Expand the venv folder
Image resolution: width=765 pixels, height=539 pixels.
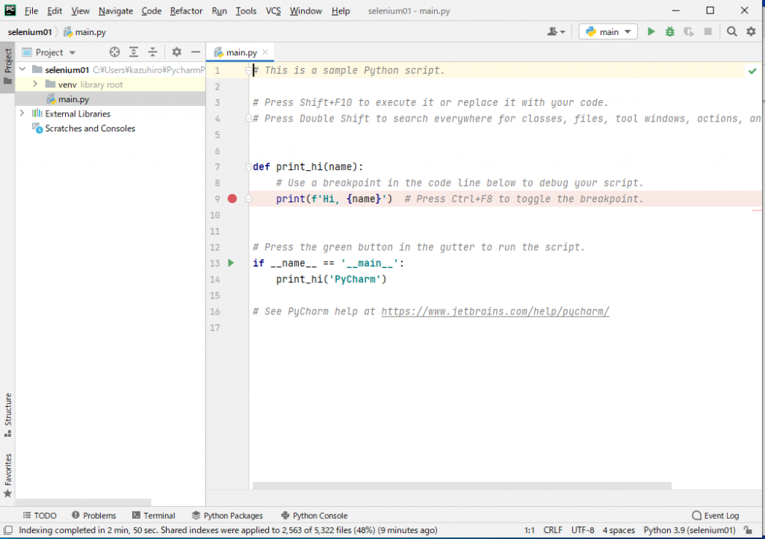pos(35,84)
